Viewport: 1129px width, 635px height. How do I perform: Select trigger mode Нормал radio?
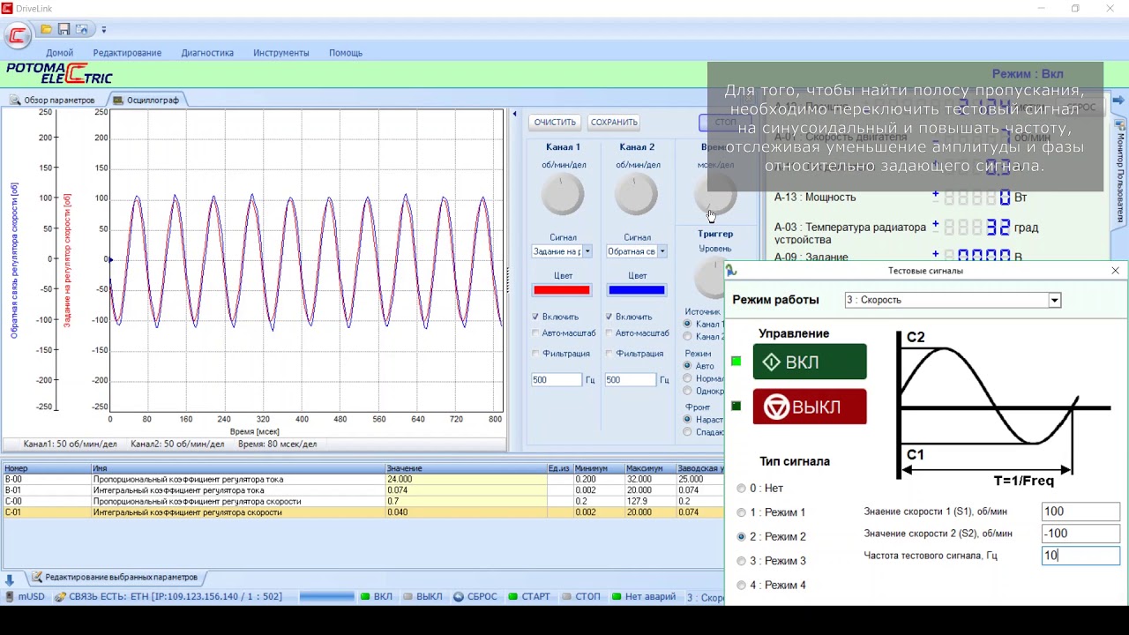(x=687, y=378)
